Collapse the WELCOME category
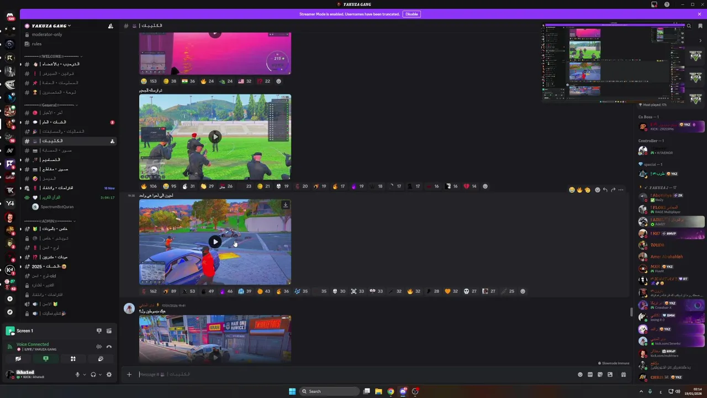The image size is (707, 398). [54, 56]
